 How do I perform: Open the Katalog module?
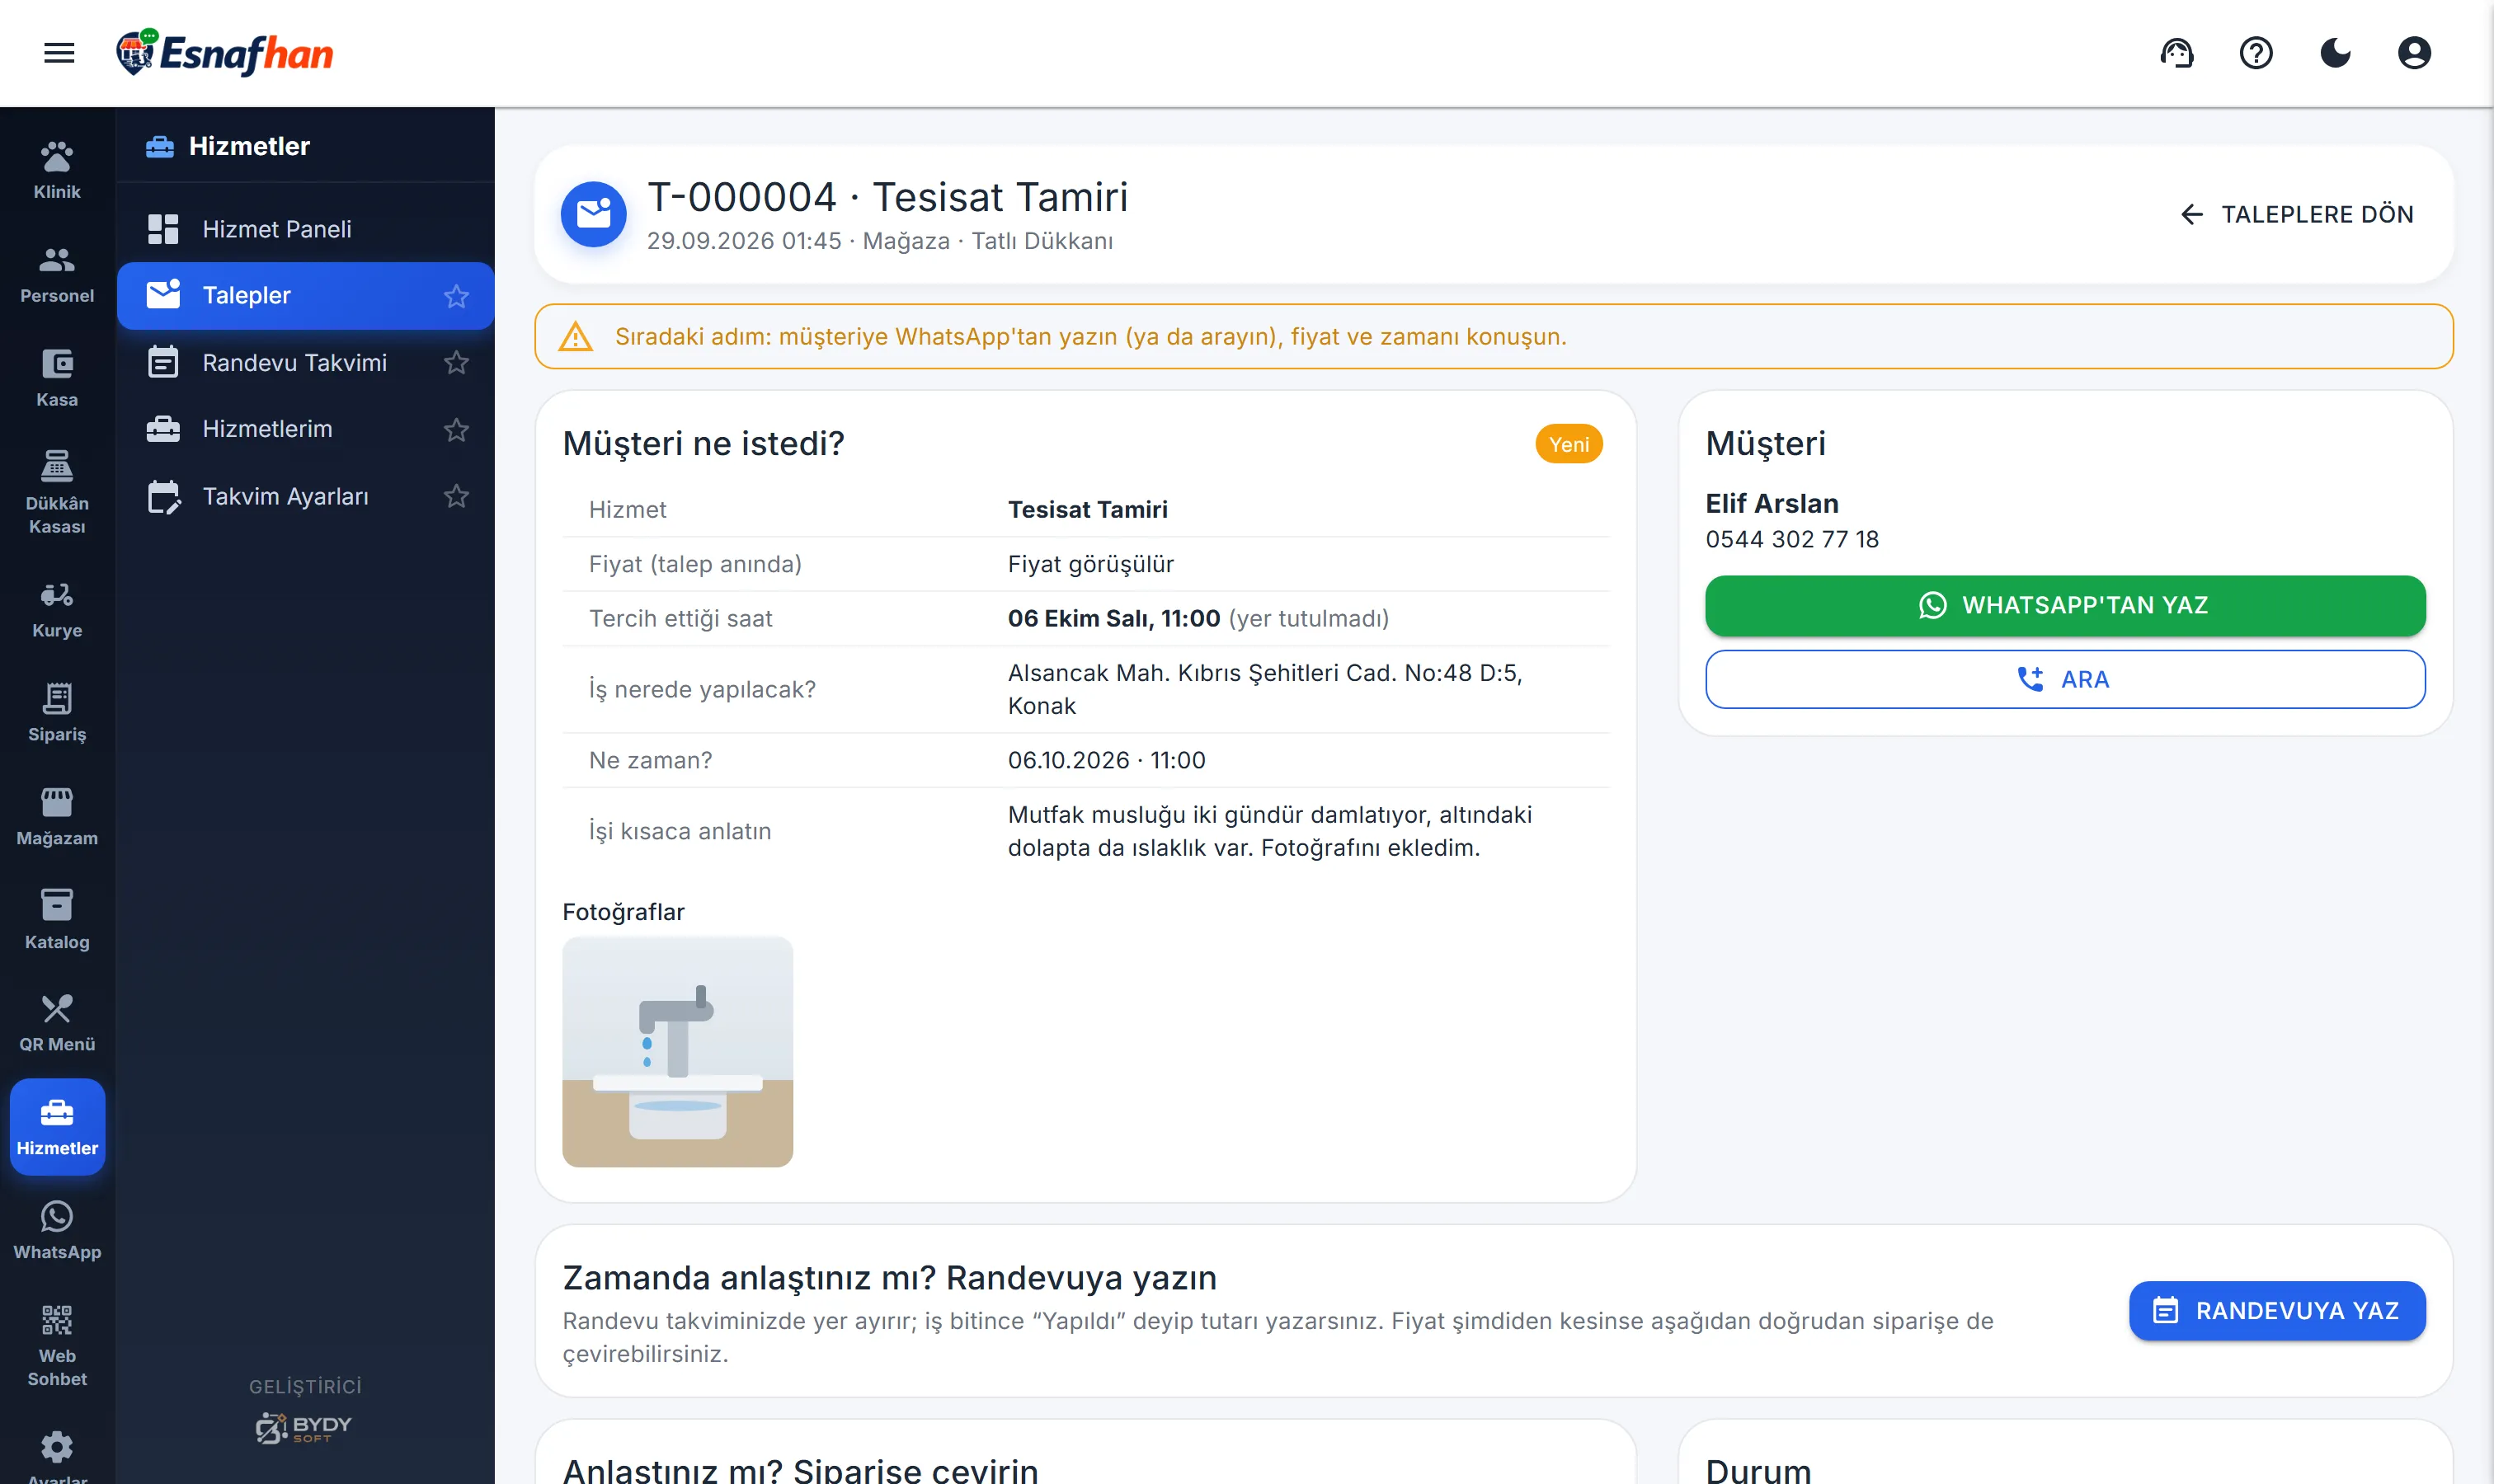pos(57,921)
